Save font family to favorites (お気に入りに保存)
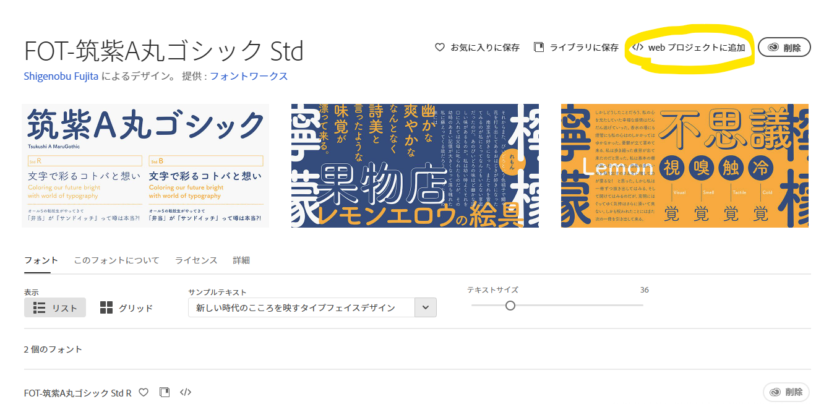The height and width of the screenshot is (407, 829). pos(477,47)
